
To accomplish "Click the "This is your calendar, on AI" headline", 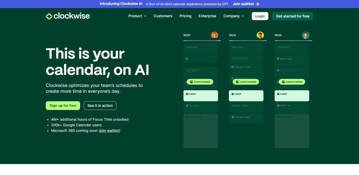I will [x=97, y=62].
